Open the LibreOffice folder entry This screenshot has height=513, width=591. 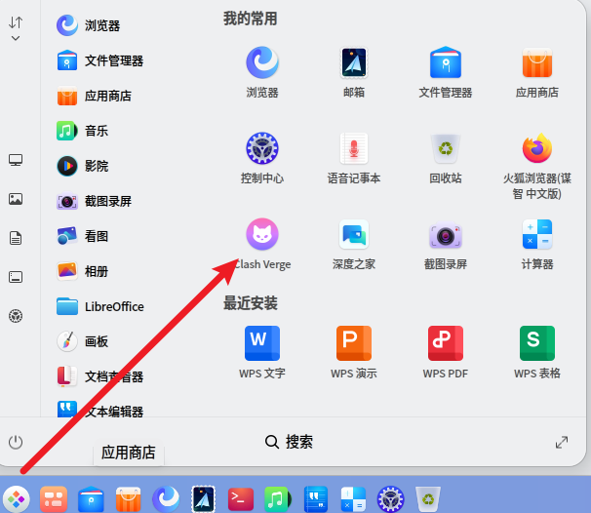[x=100, y=306]
